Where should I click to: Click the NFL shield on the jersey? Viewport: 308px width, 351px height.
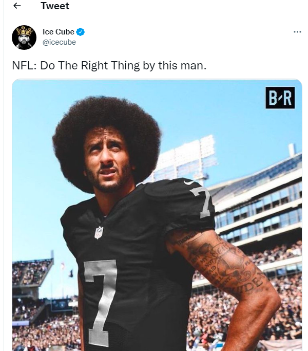(99, 232)
